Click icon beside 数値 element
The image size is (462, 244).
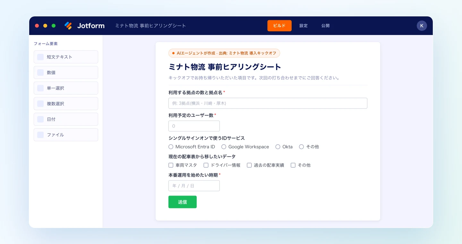point(40,73)
